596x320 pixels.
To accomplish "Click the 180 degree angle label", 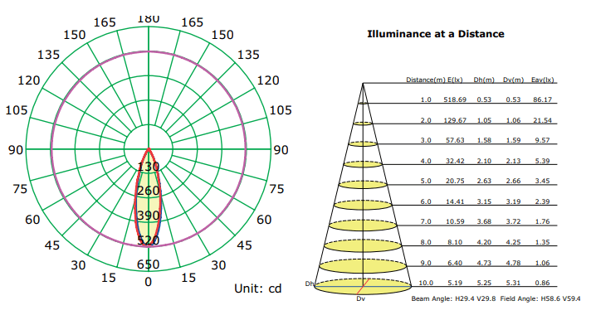I will [x=149, y=18].
